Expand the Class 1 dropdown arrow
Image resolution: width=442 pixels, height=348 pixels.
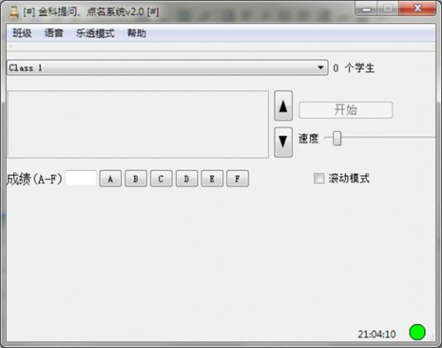tap(321, 67)
